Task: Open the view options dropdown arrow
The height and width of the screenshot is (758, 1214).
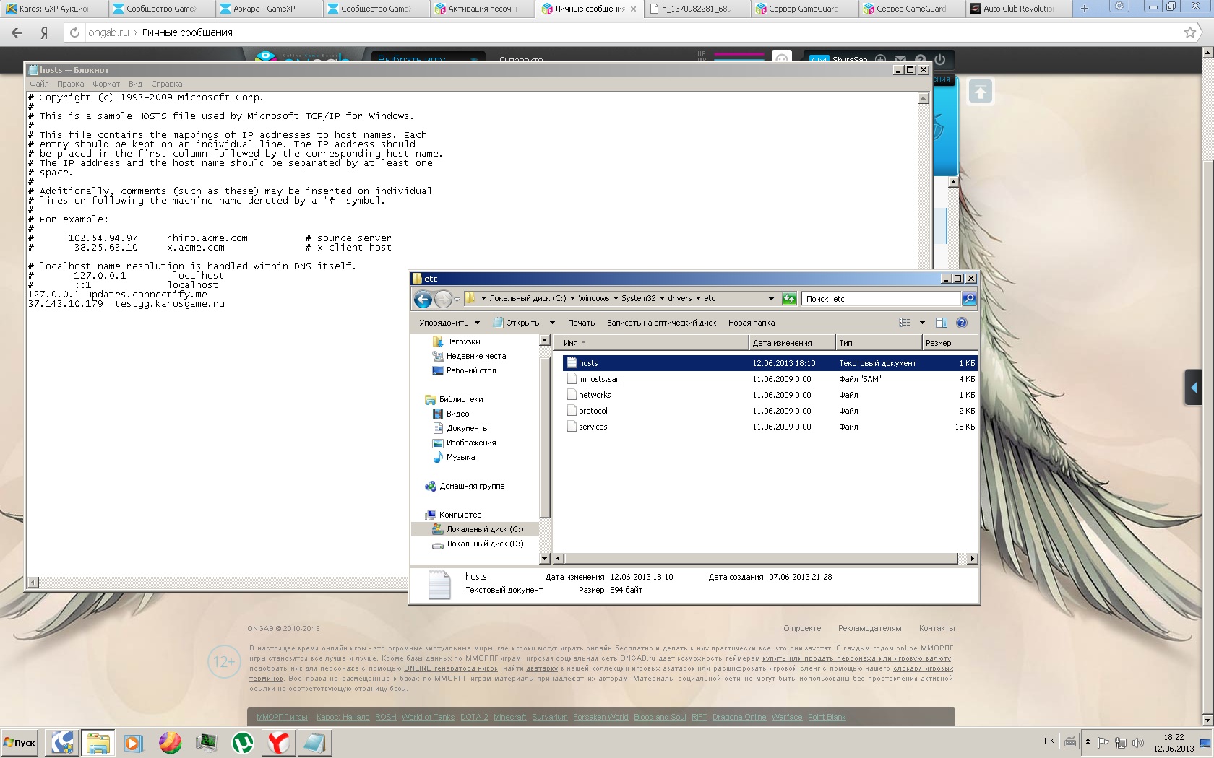Action: coord(922,323)
